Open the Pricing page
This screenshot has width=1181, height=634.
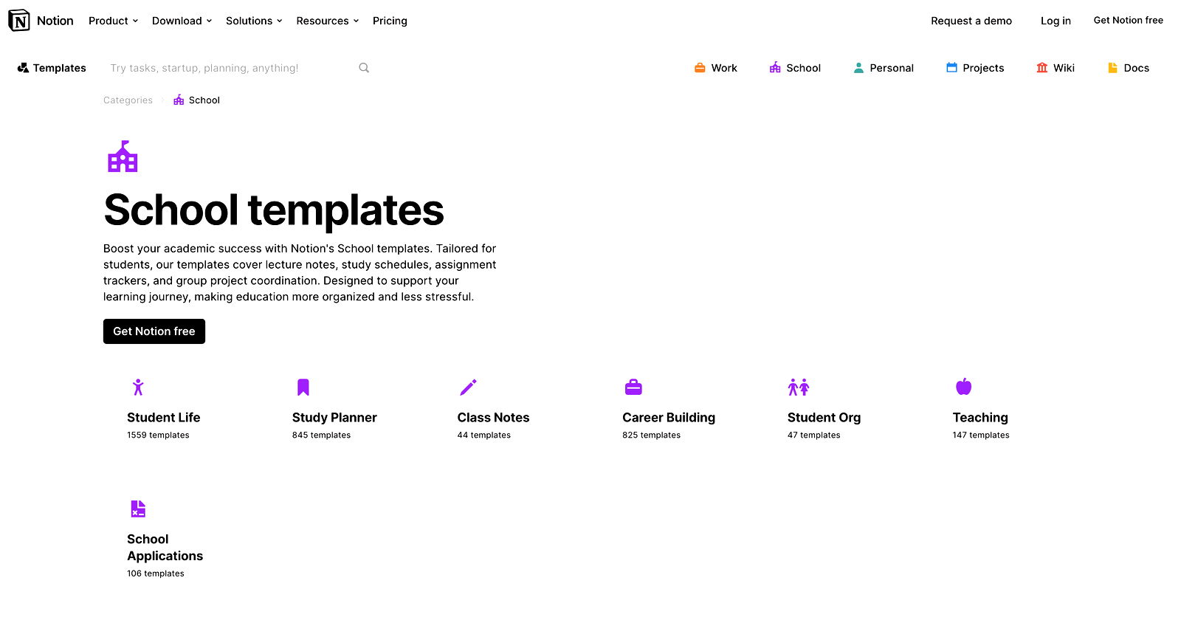pos(390,21)
